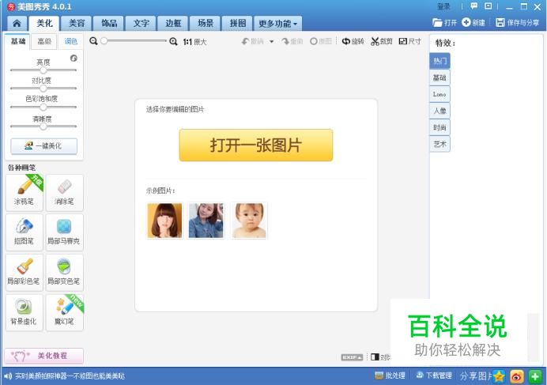
Task: Expand the 更多功能 dropdown menu
Action: (278, 24)
